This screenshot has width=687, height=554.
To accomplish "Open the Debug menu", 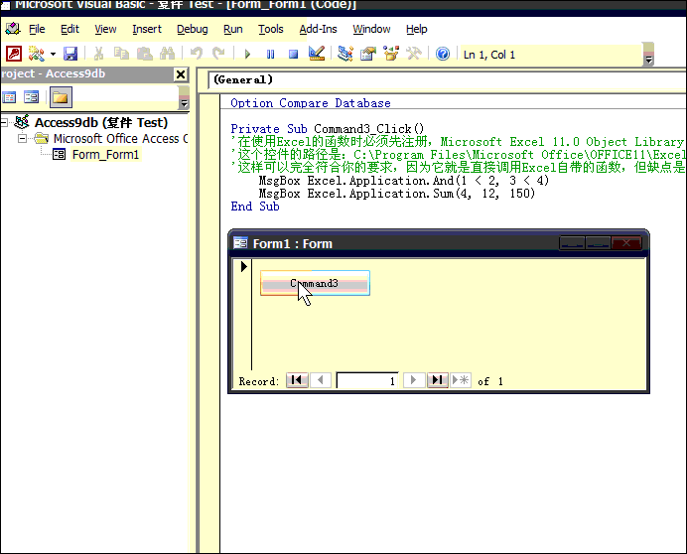I will click(x=193, y=29).
